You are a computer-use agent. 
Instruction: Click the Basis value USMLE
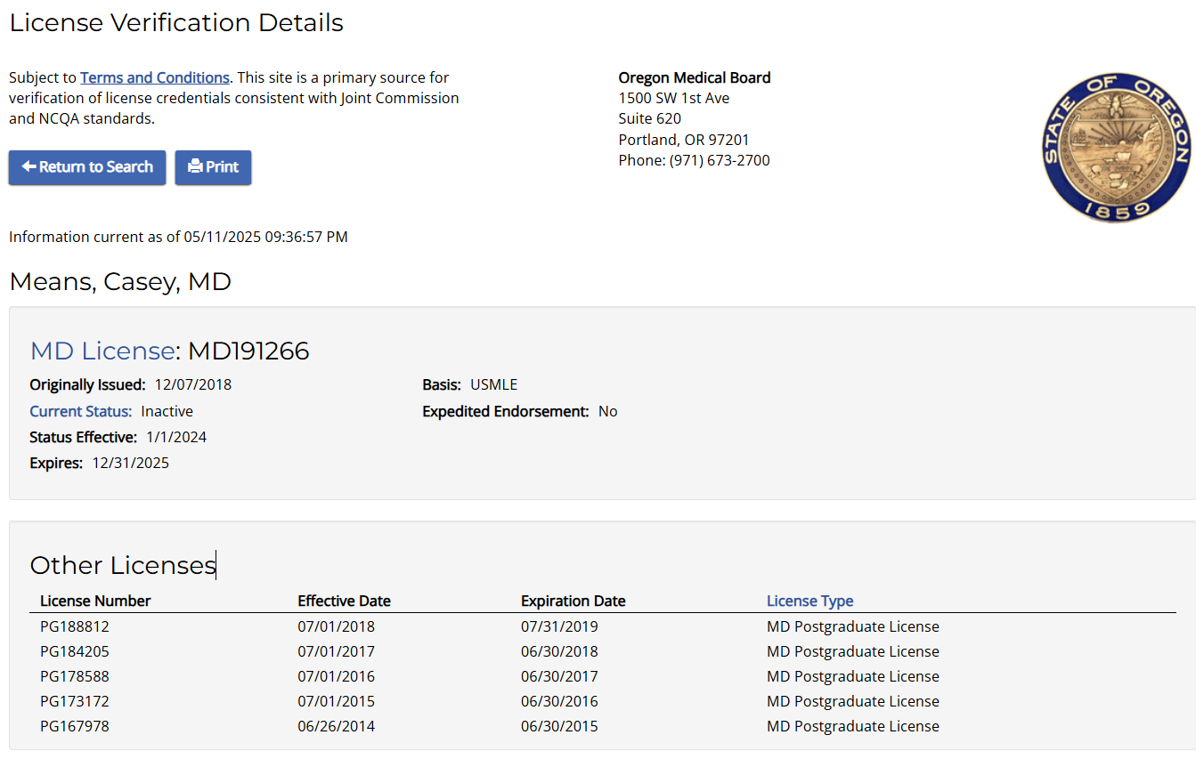click(x=494, y=384)
